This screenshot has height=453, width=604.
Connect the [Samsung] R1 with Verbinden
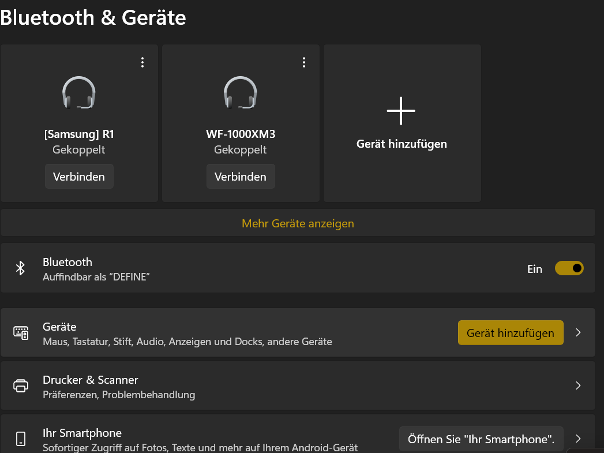79,177
